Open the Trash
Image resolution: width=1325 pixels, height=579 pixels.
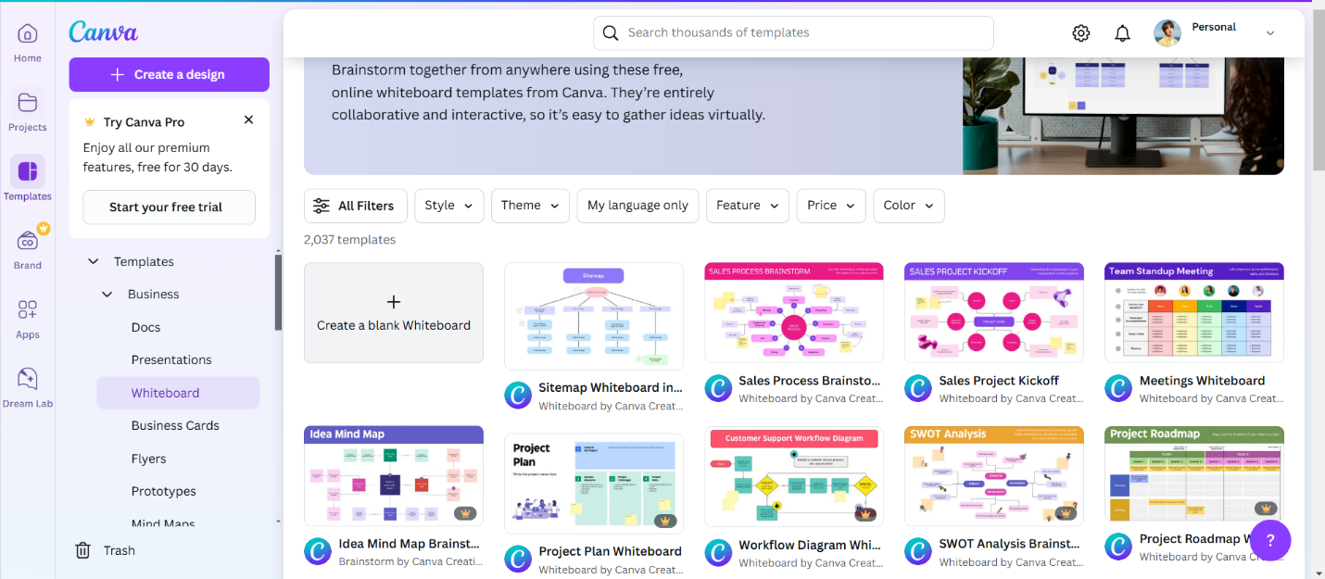pyautogui.click(x=106, y=550)
